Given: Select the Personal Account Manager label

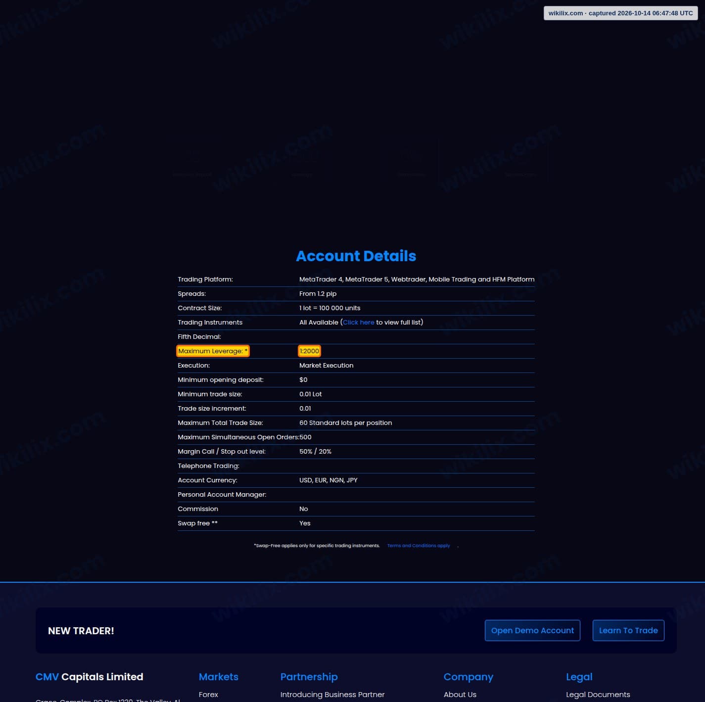Looking at the screenshot, I should pos(222,494).
